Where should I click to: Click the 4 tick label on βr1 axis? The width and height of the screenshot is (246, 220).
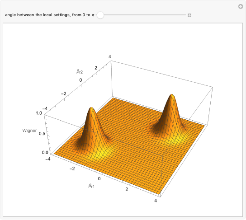pos(156,201)
